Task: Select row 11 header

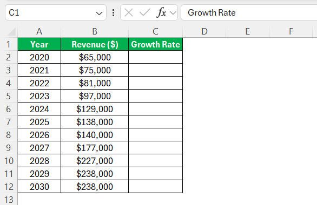Action: click(9, 174)
